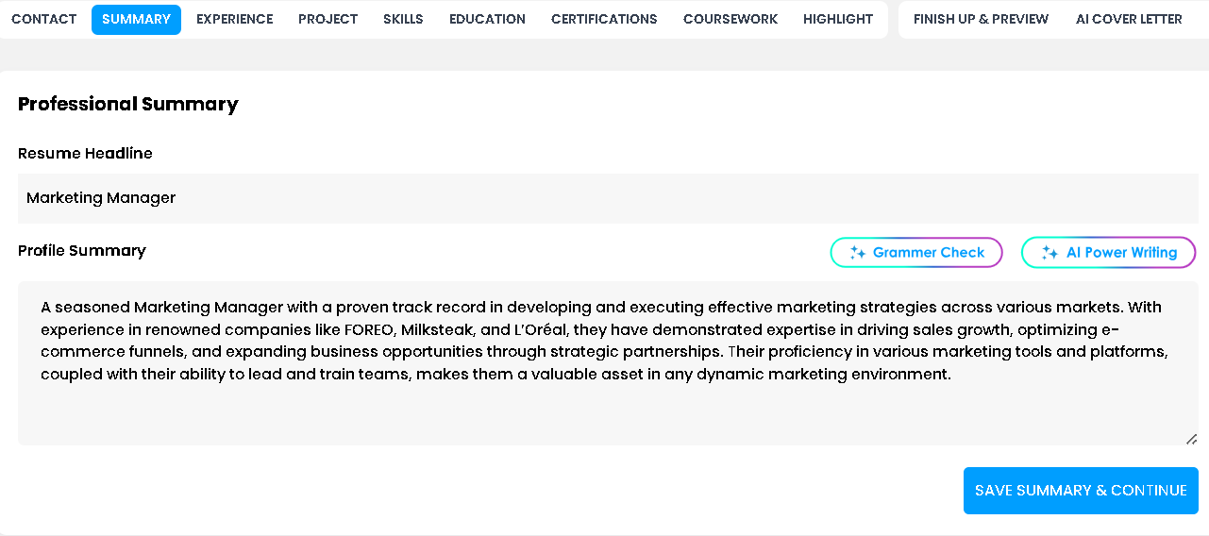Click the sparkle icon on Grammer Check
Viewport: 1209px width, 536px height.
pyautogui.click(x=857, y=253)
